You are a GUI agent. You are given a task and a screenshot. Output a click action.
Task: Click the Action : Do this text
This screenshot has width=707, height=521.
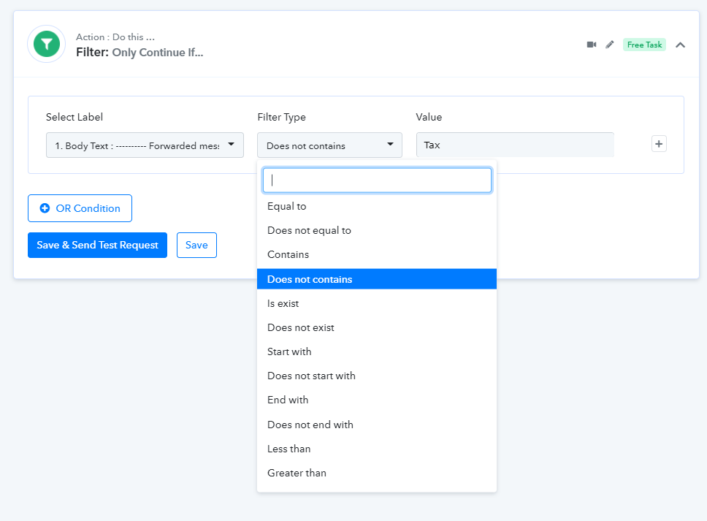pos(115,37)
